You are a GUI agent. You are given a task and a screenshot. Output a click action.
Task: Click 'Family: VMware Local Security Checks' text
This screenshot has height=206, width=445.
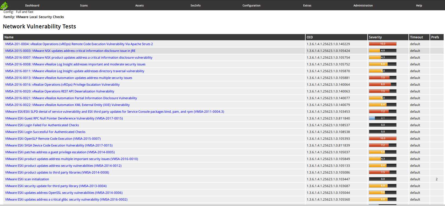click(34, 17)
